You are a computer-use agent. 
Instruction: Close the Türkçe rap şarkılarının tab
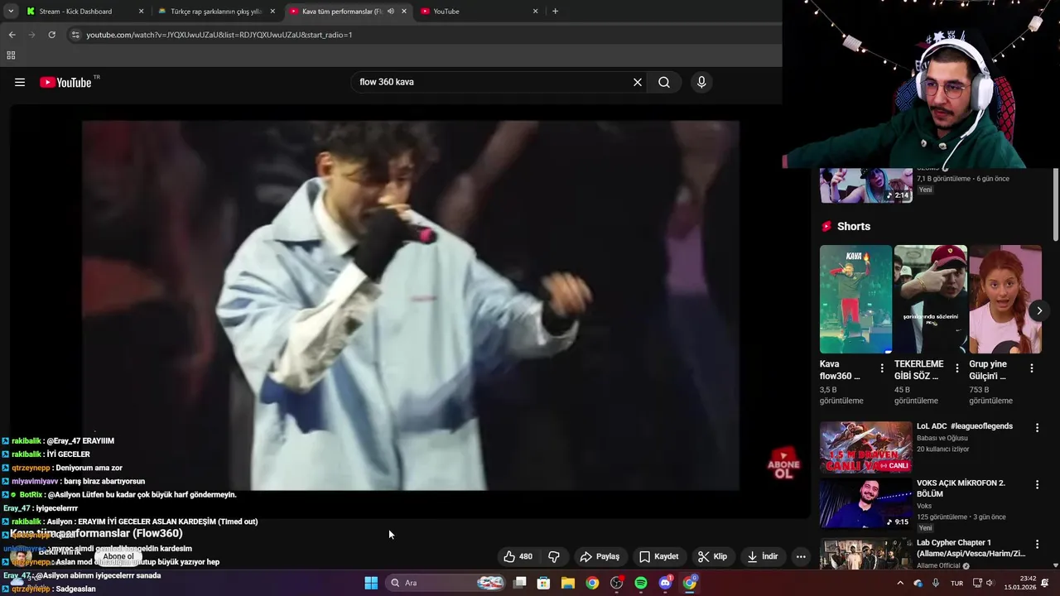272,12
